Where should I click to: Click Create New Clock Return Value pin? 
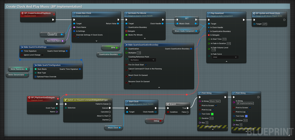pos(118,23)
